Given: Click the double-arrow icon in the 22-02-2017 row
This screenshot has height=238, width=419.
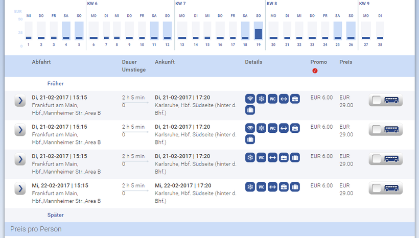Looking at the screenshot, I should [x=272, y=187].
